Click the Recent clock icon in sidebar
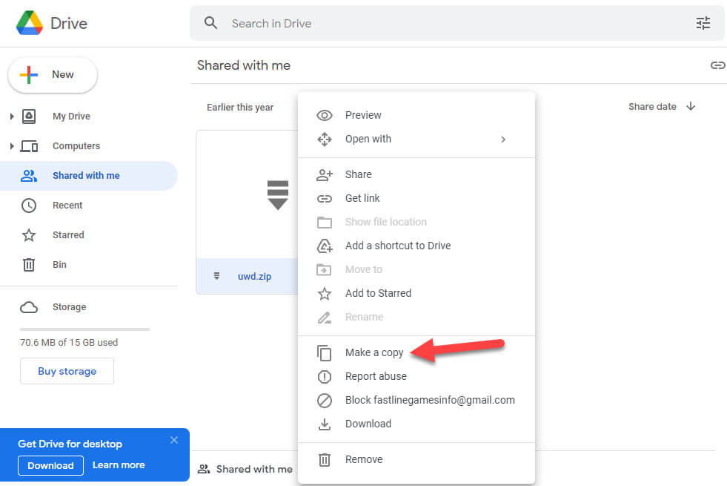This screenshot has height=486, width=727. click(x=29, y=206)
